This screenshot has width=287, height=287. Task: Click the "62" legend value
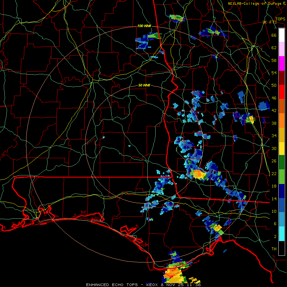[x=274, y=48]
